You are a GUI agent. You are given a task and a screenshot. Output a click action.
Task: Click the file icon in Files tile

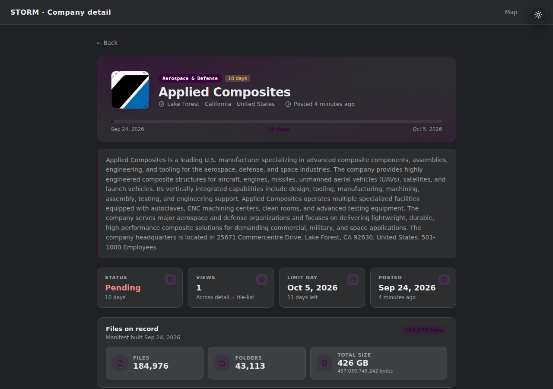(120, 363)
